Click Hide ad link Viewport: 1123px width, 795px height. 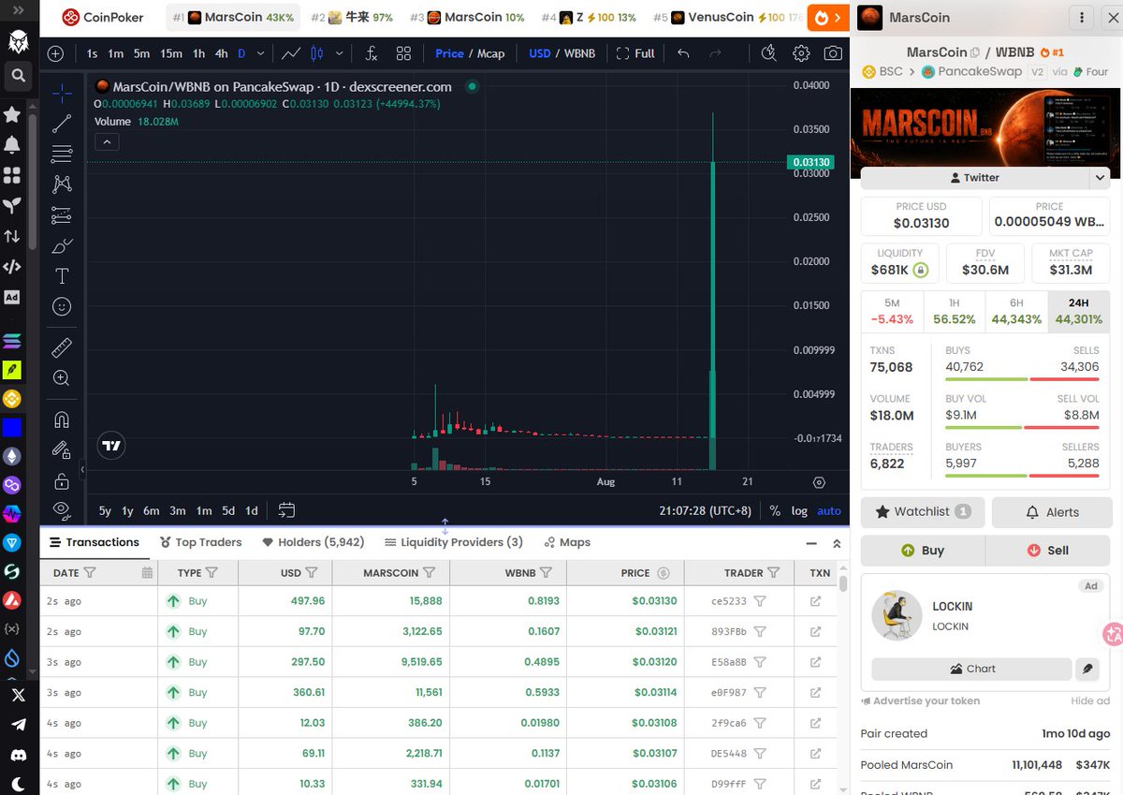(1090, 700)
